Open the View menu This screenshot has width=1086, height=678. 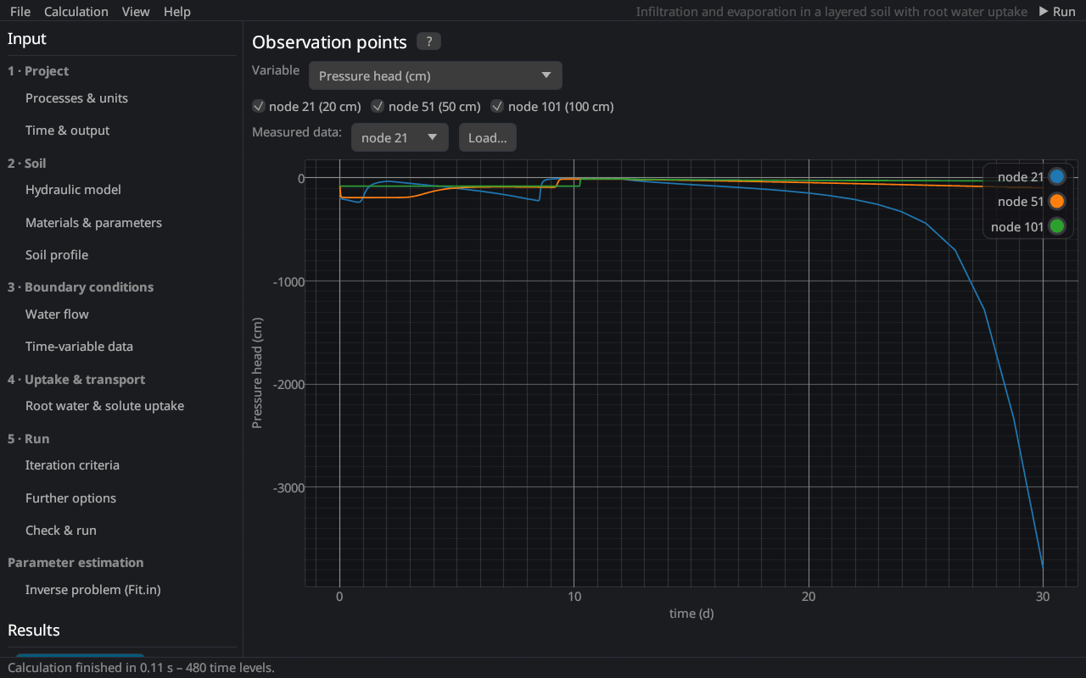pos(136,11)
